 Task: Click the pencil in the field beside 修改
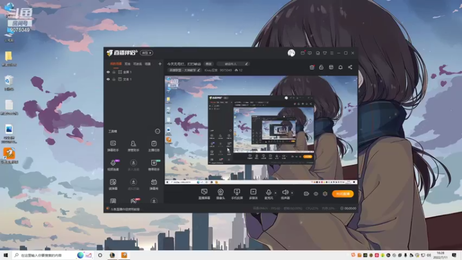pyautogui.click(x=247, y=64)
